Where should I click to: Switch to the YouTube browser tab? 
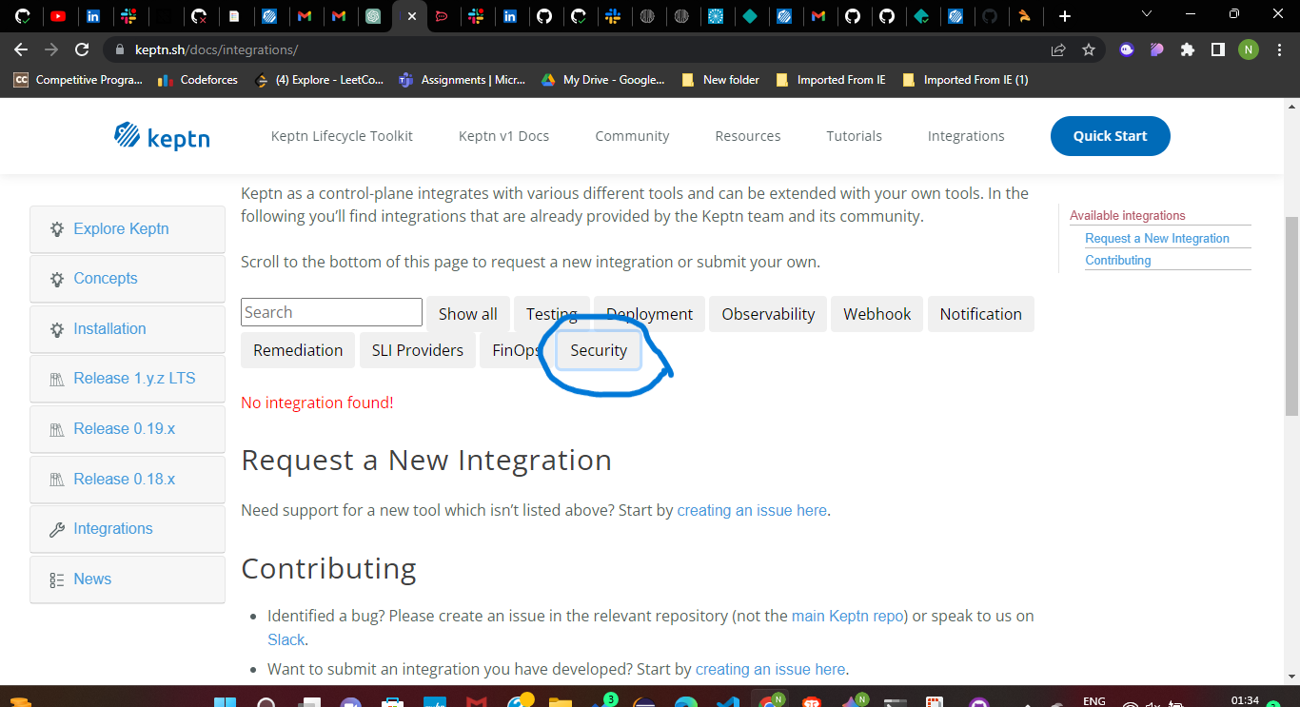(x=59, y=15)
